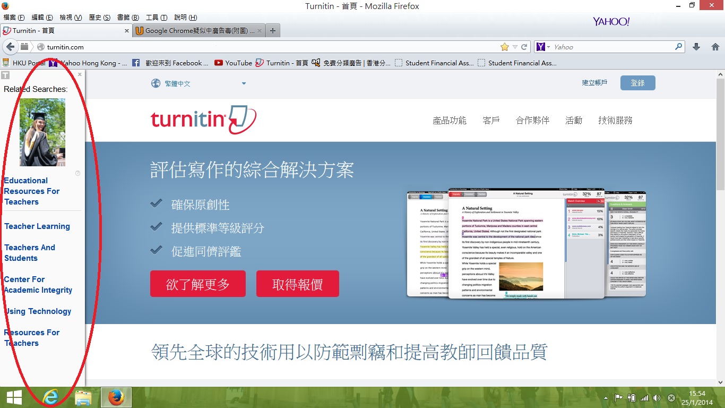The width and height of the screenshot is (725, 408).
Task: Close the Google Chrome tab
Action: (x=260, y=31)
